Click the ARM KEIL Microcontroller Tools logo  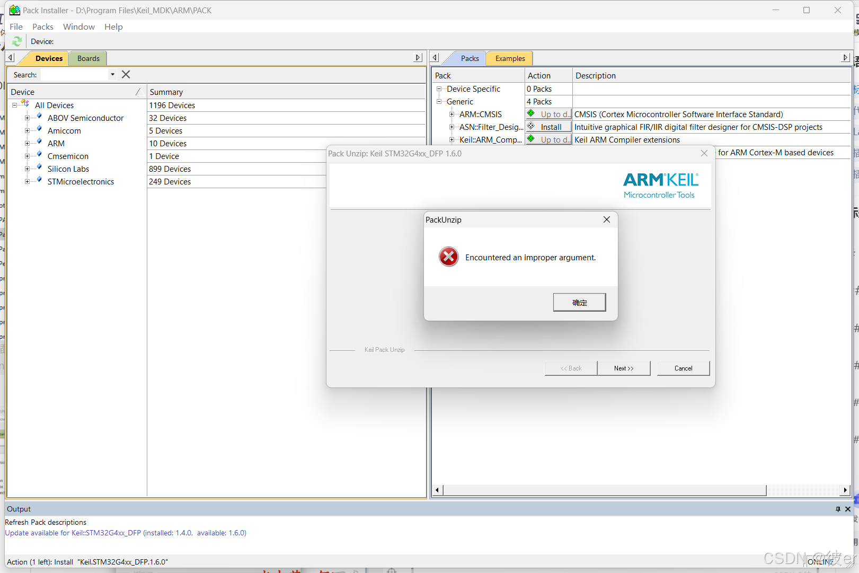pos(661,186)
